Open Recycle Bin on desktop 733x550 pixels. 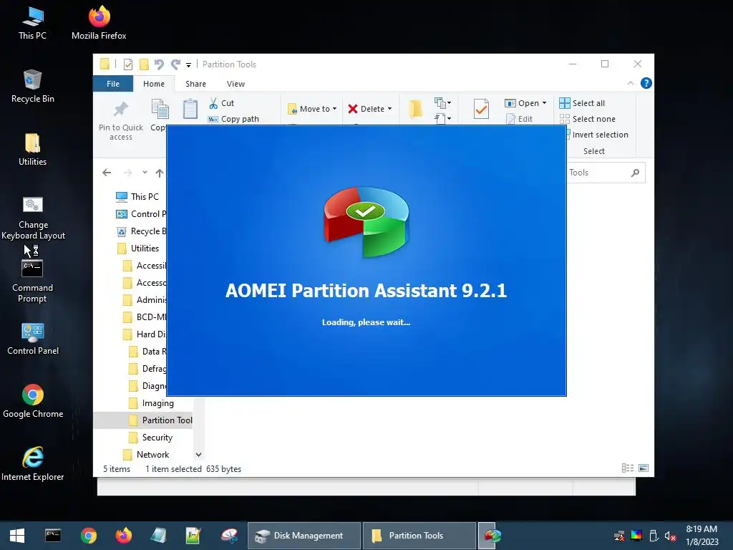point(33,87)
